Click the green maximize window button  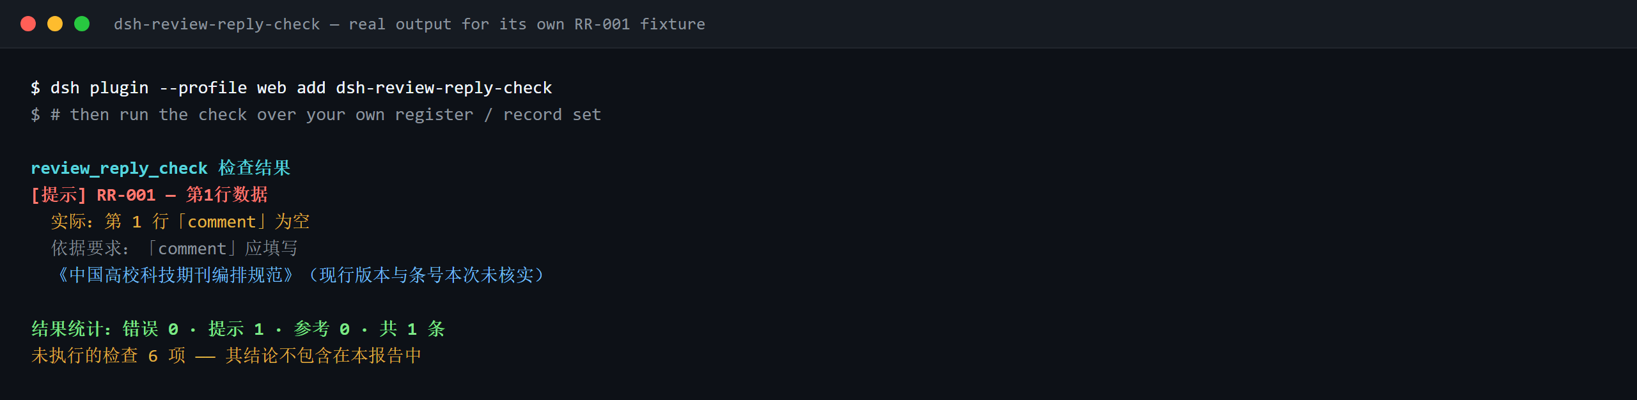82,24
